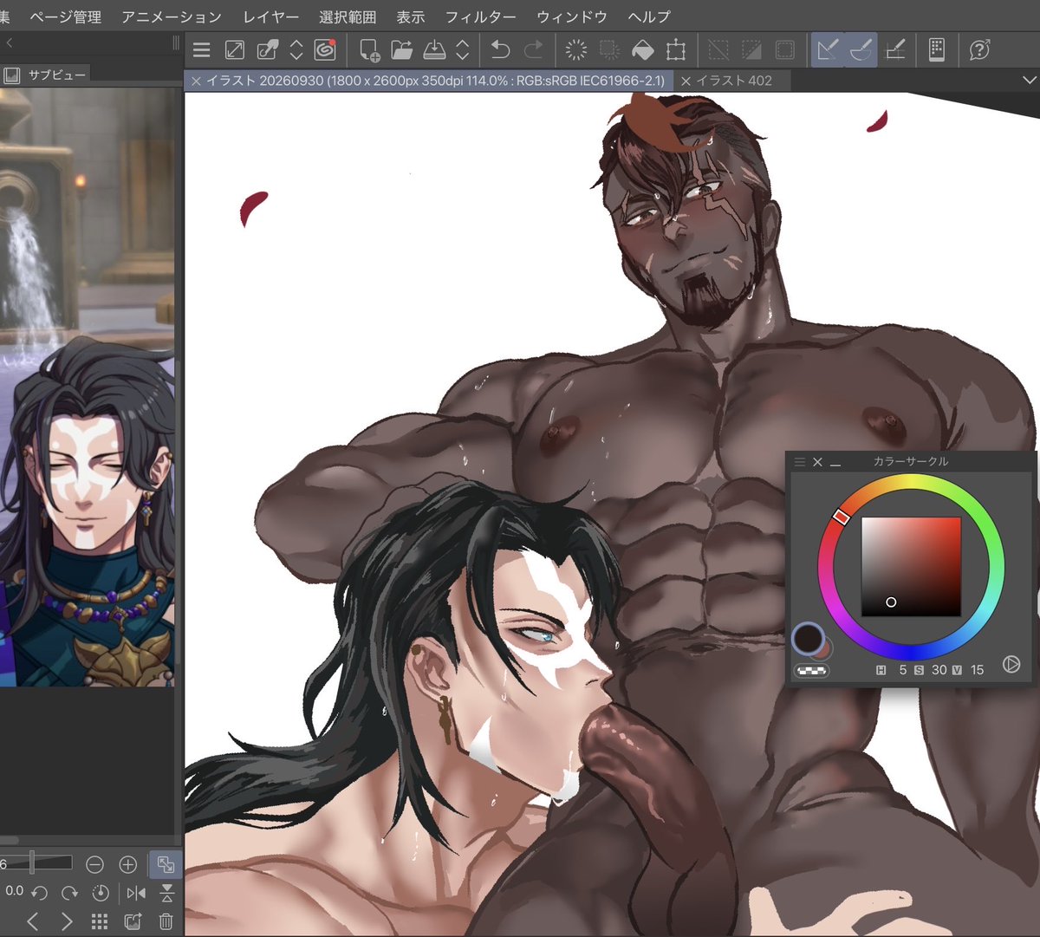Screen dimensions: 1040x937
Task: Expand arrows beside the Save icon
Action: tap(463, 50)
